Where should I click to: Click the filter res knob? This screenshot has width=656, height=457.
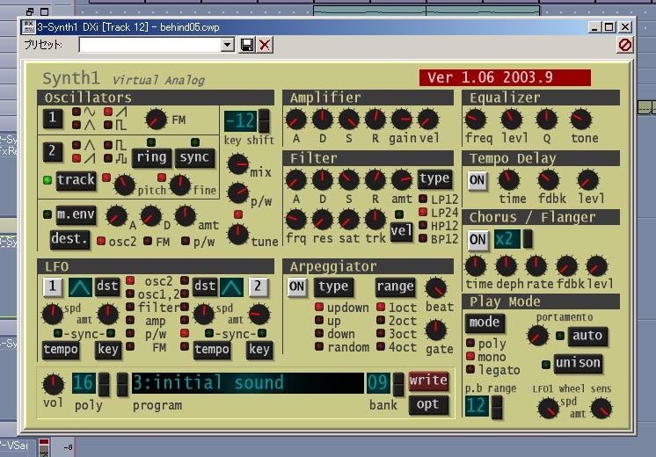[x=322, y=220]
